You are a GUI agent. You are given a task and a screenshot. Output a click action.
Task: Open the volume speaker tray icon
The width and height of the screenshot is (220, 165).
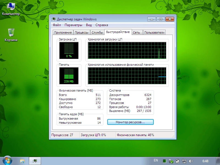pyautogui.click(x=191, y=161)
